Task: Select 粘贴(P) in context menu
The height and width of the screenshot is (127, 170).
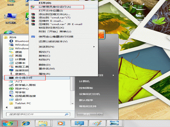Action: coord(44,60)
